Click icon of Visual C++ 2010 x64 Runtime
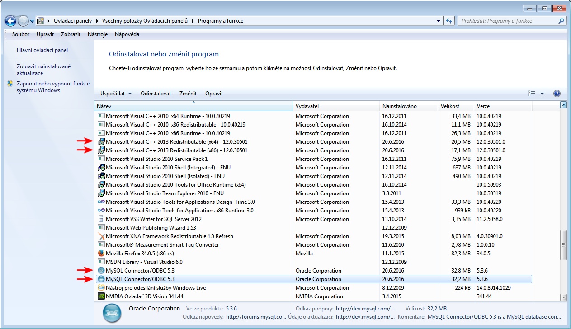Viewport: 571px width, 329px height. point(101,116)
